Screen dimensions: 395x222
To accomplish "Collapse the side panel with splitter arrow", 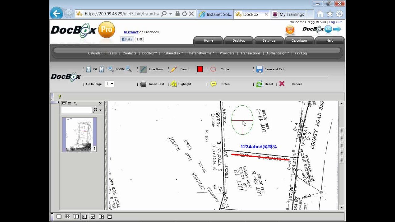I will (105, 152).
